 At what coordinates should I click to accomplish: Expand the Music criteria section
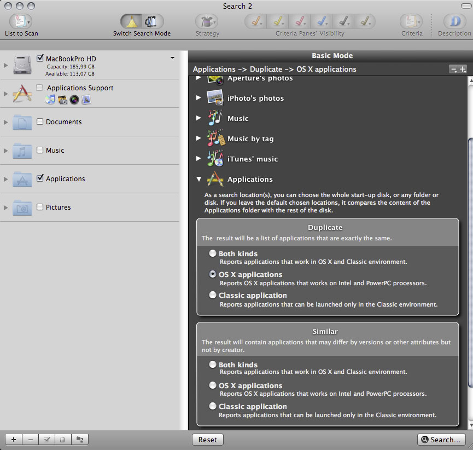198,118
